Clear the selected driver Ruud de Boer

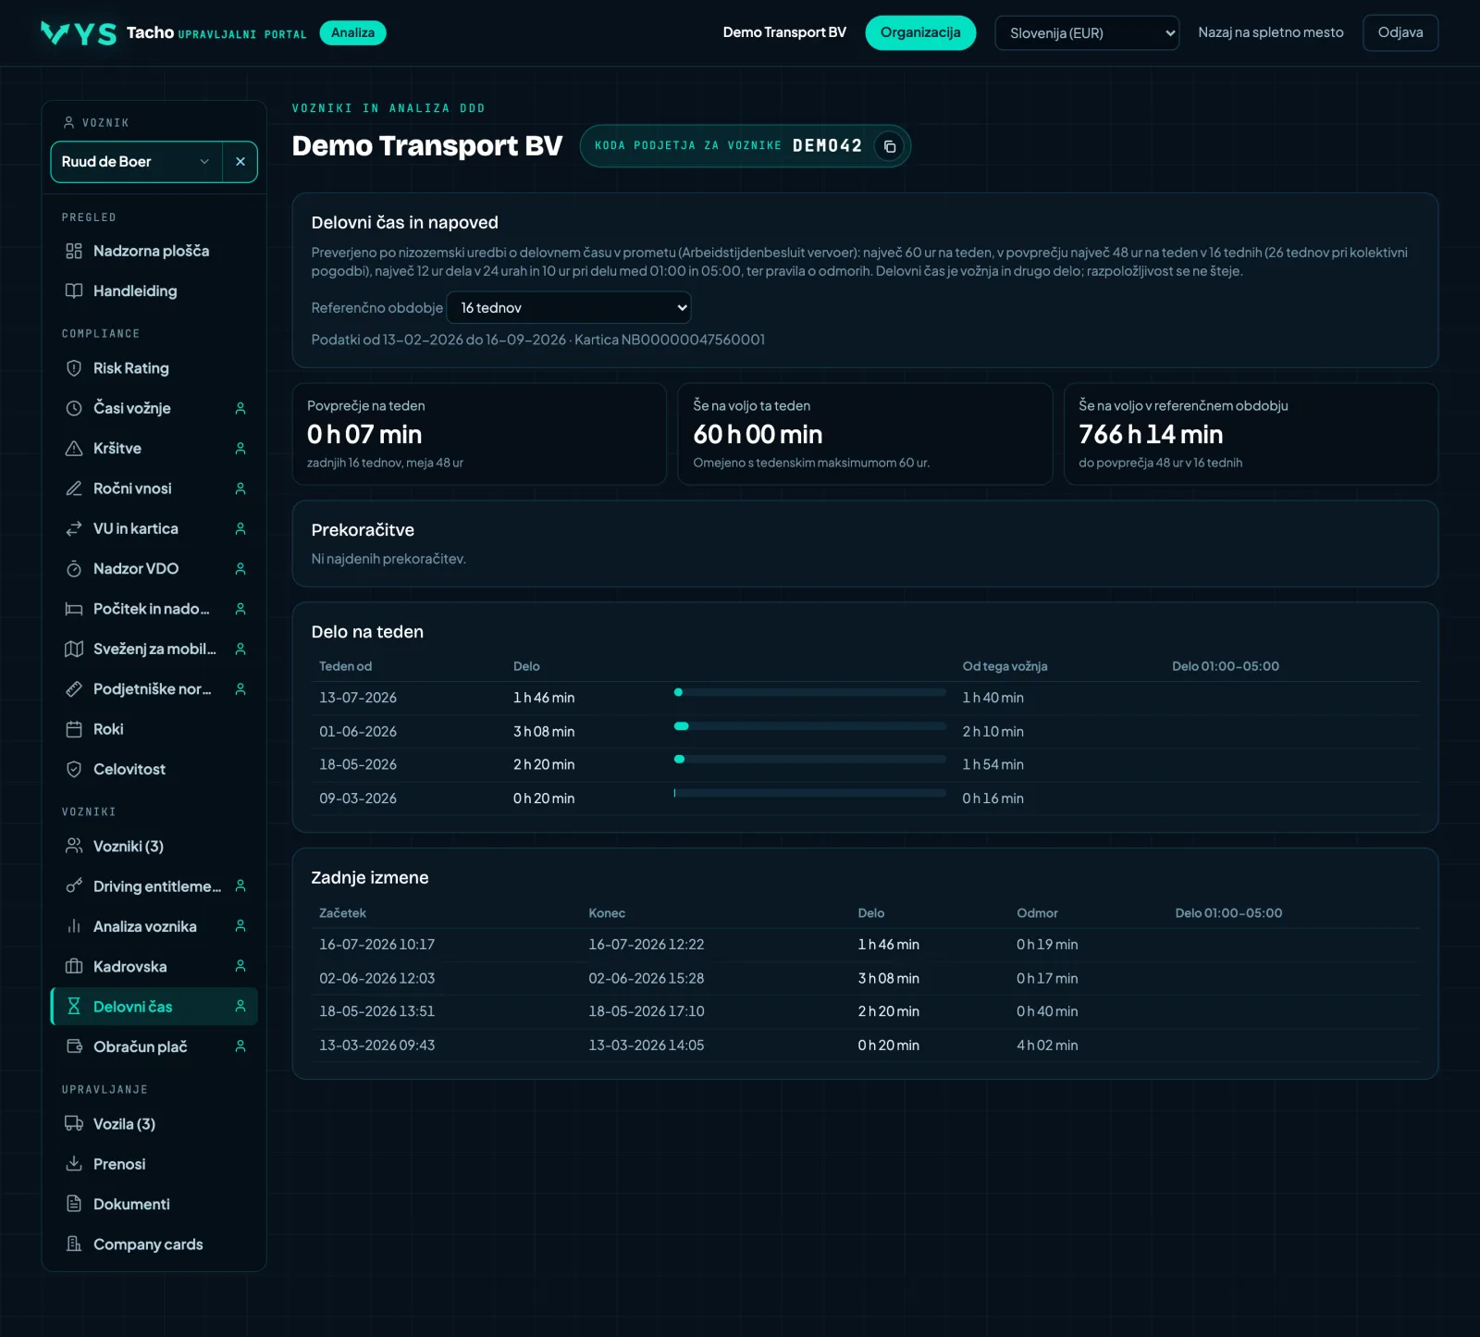tap(240, 162)
